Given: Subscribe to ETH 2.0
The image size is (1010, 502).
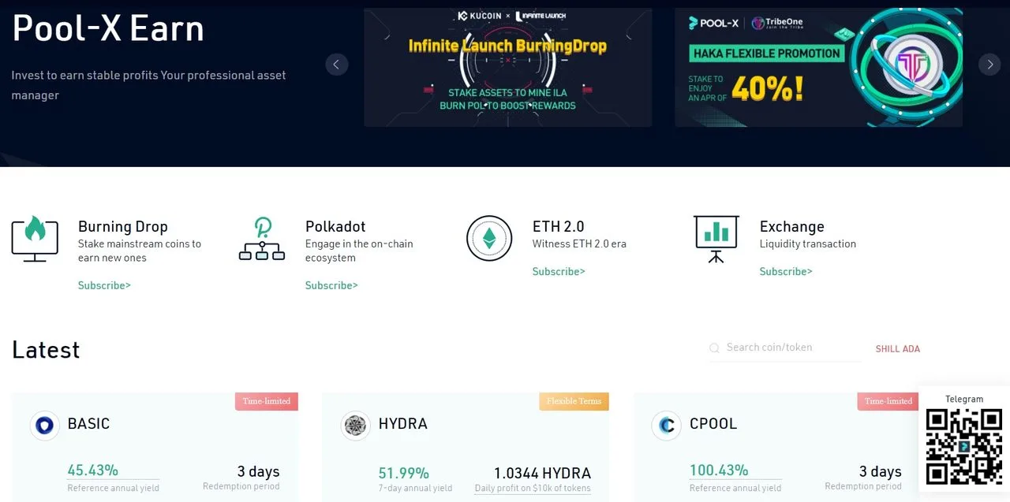Looking at the screenshot, I should tap(558, 271).
